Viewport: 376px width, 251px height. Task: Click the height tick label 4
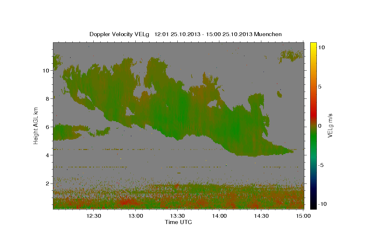pos(48,155)
